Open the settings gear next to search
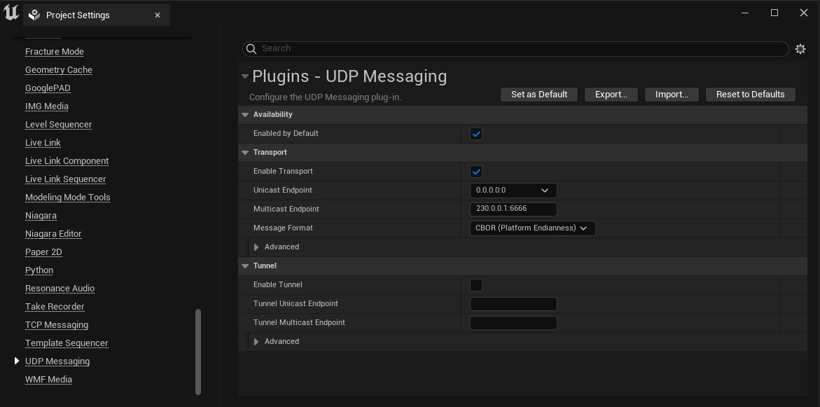This screenshot has height=407, width=820. point(800,48)
